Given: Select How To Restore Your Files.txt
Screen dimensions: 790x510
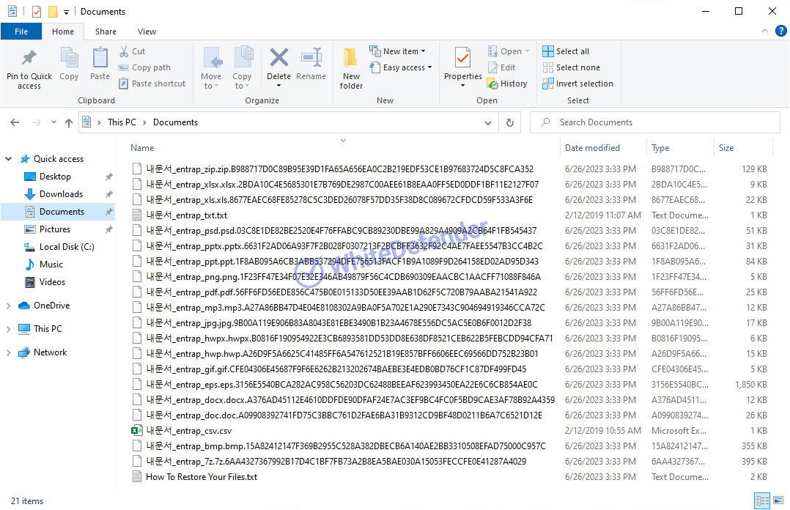Looking at the screenshot, I should click(201, 477).
